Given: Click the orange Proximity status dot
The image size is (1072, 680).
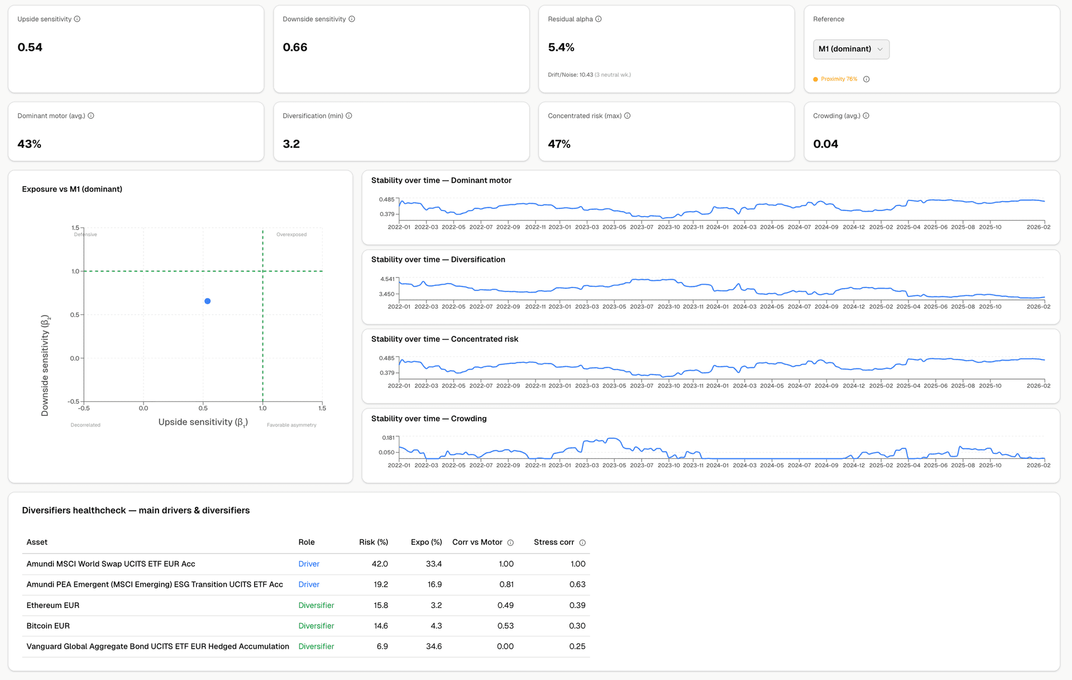Looking at the screenshot, I should (x=816, y=79).
